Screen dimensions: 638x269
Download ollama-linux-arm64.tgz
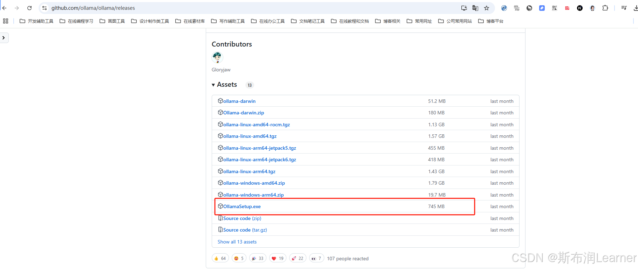click(x=249, y=171)
